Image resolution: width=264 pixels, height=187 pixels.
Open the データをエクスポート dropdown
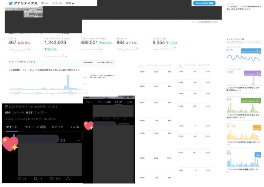click(x=106, y=62)
